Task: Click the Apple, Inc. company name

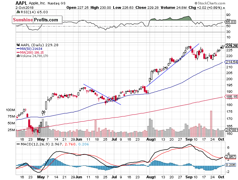Action: click(x=37, y=3)
